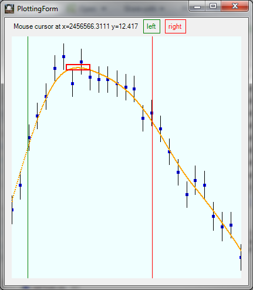This screenshot has height=290, width=253.
Task: Click the mouse cursor coordinates label
Action: click(x=76, y=26)
